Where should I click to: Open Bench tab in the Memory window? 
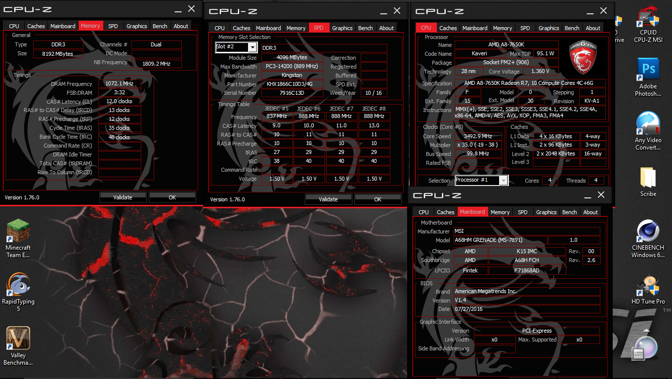[160, 26]
